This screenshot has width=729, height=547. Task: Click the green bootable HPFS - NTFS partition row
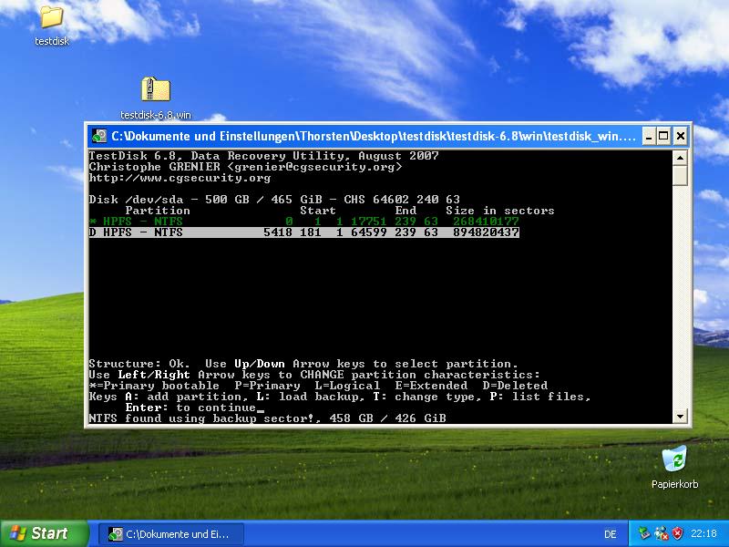(x=304, y=222)
